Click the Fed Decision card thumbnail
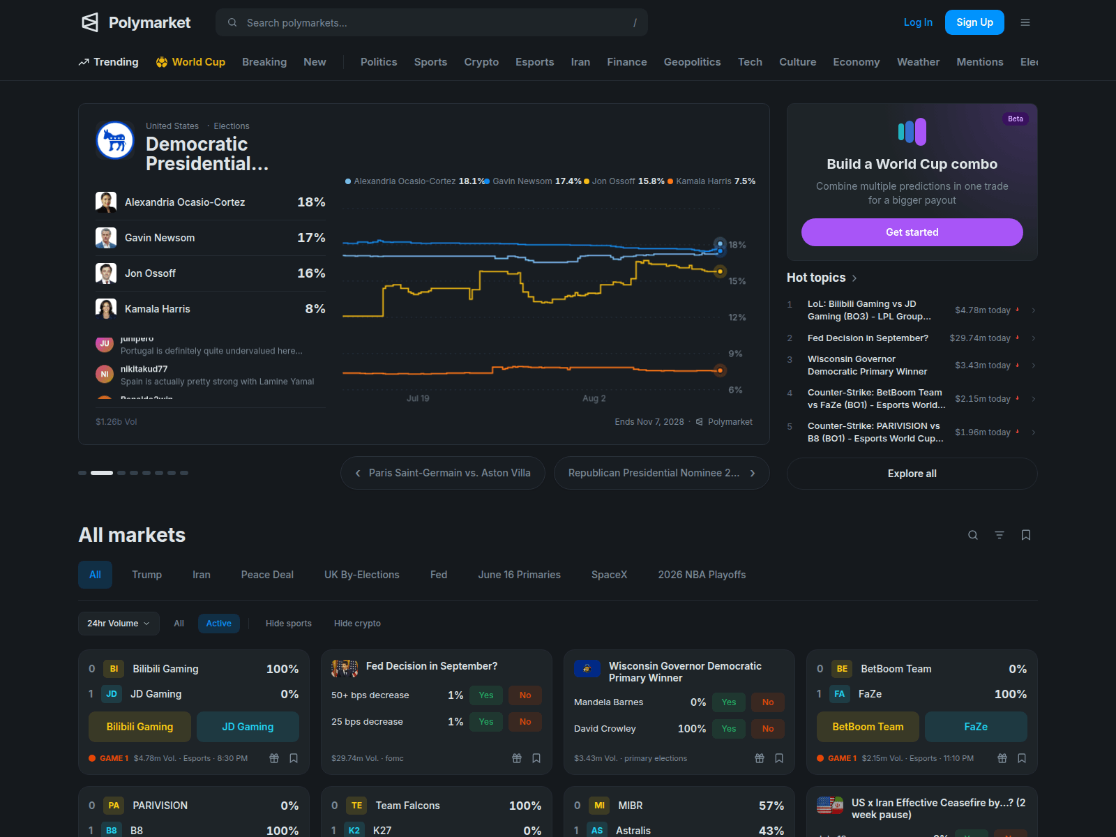 [345, 669]
